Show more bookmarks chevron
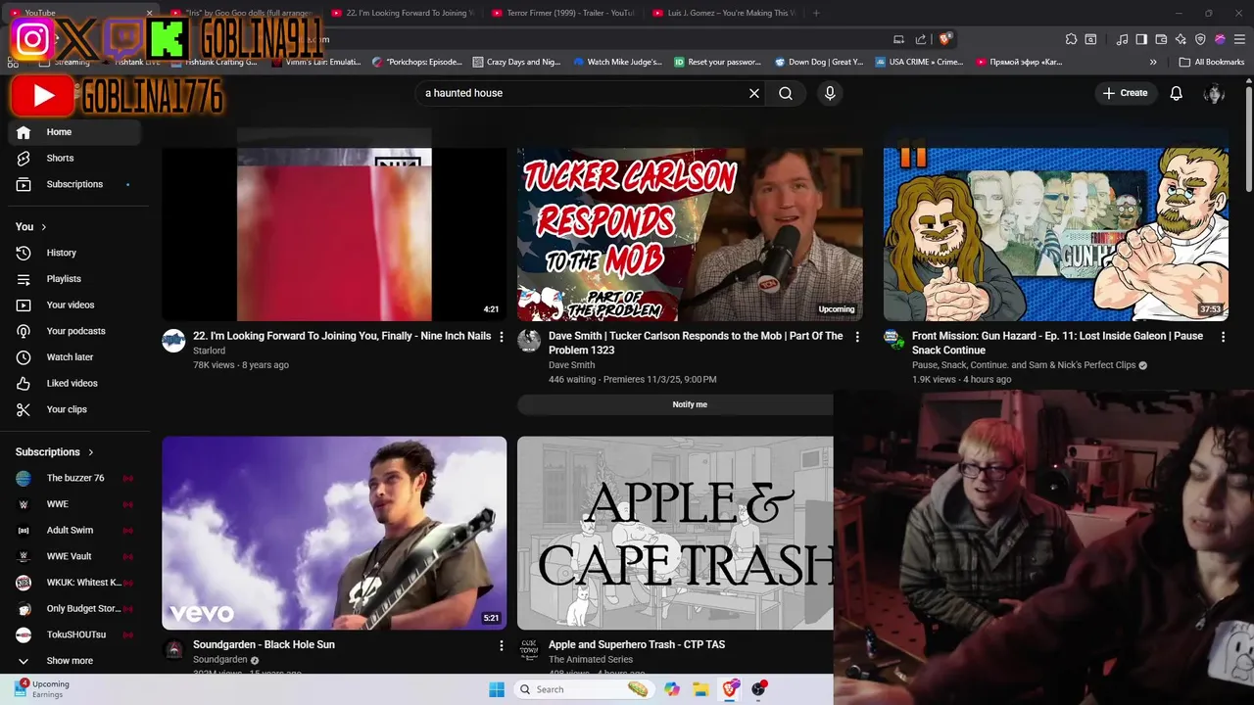Viewport: 1254px width, 705px height. 1153,62
